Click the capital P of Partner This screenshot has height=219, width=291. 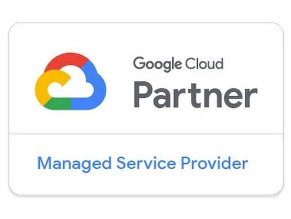click(142, 95)
